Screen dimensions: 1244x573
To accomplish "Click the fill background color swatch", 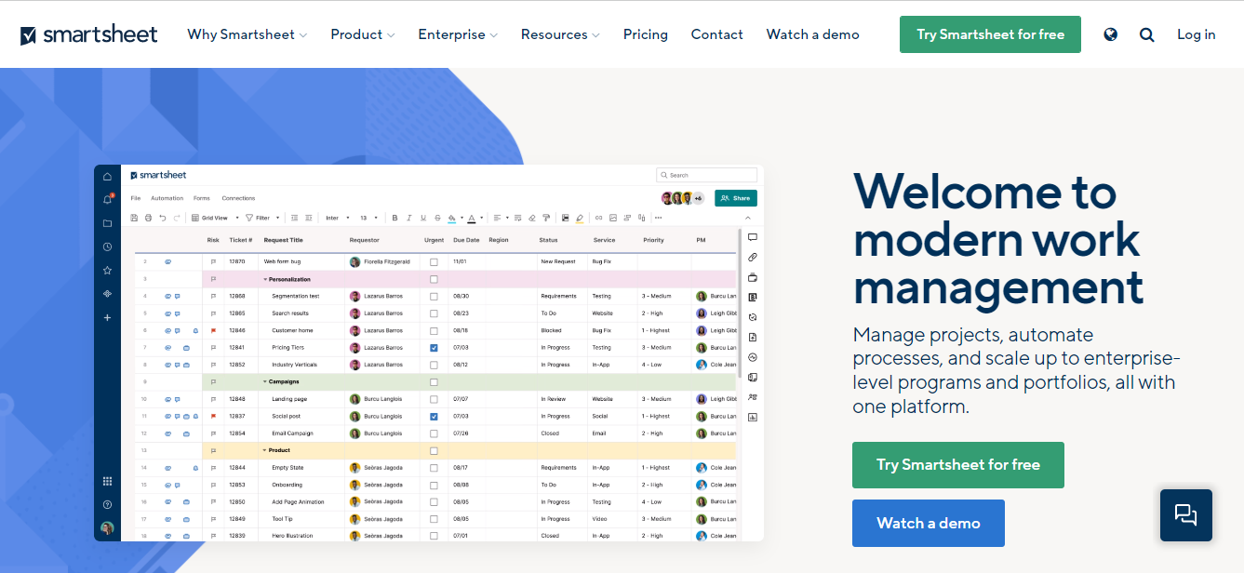I will pos(451,219).
